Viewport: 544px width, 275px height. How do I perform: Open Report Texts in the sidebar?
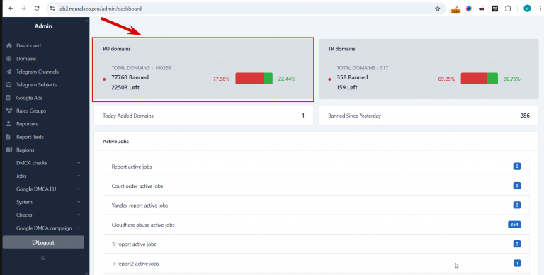(x=30, y=137)
